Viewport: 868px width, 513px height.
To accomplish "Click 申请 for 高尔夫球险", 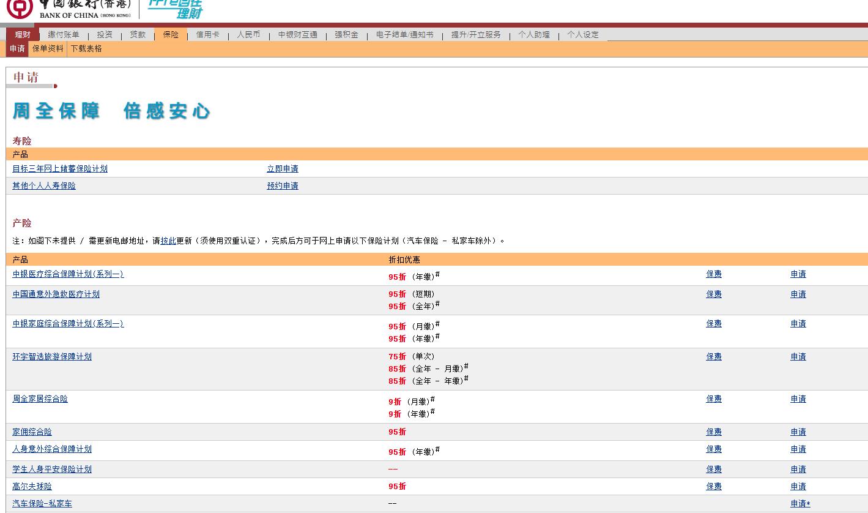I will pyautogui.click(x=798, y=487).
